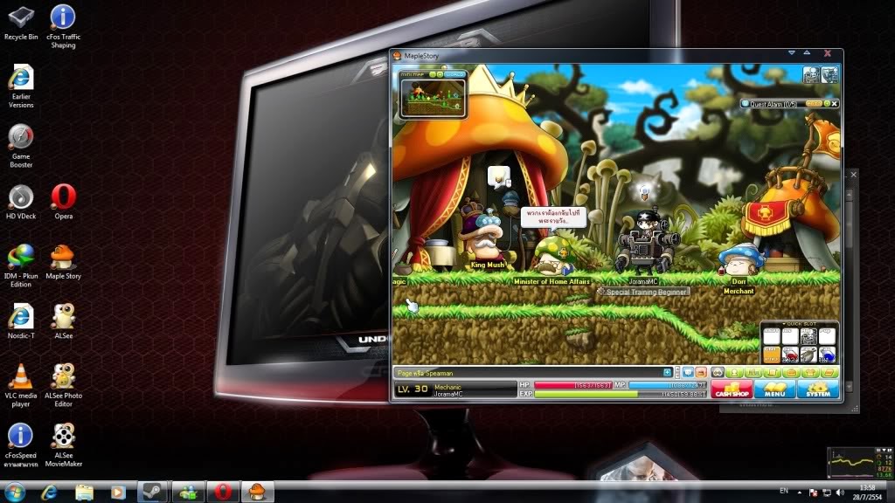
Task: Click the chat log scroll arrows
Action: click(677, 372)
